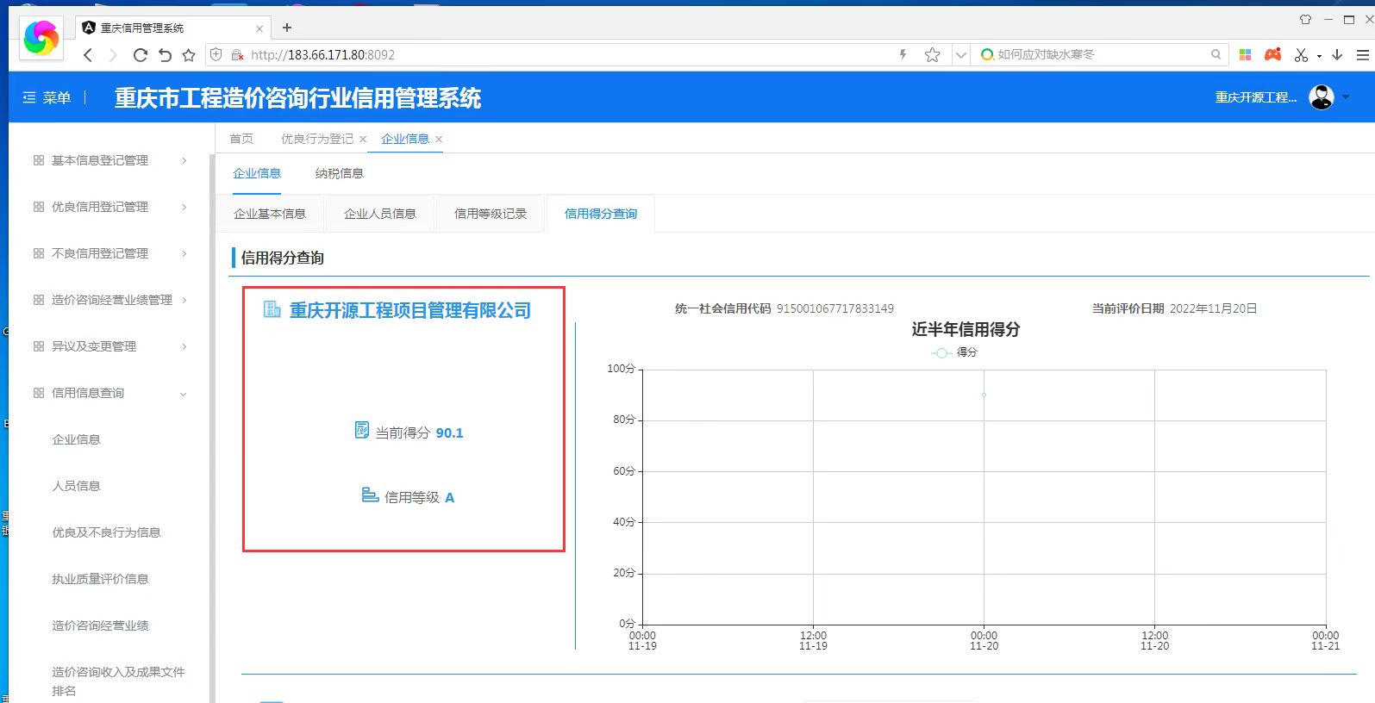The image size is (1375, 703).
Task: Switch to the 首页 page tab
Action: [241, 139]
